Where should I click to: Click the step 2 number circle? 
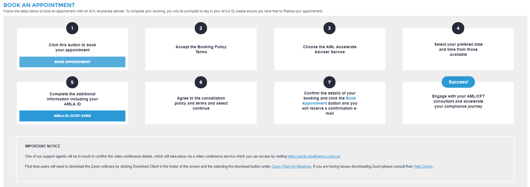pyautogui.click(x=201, y=28)
